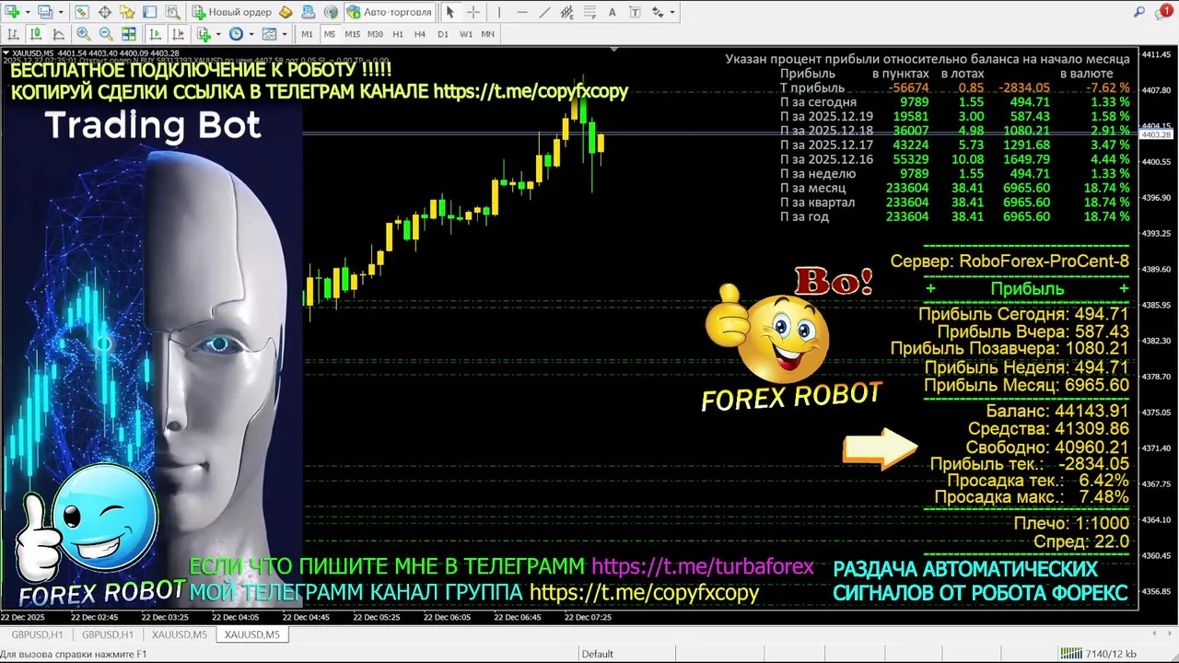Expand the arrows tool dropdown
1179x663 pixels.
click(672, 13)
